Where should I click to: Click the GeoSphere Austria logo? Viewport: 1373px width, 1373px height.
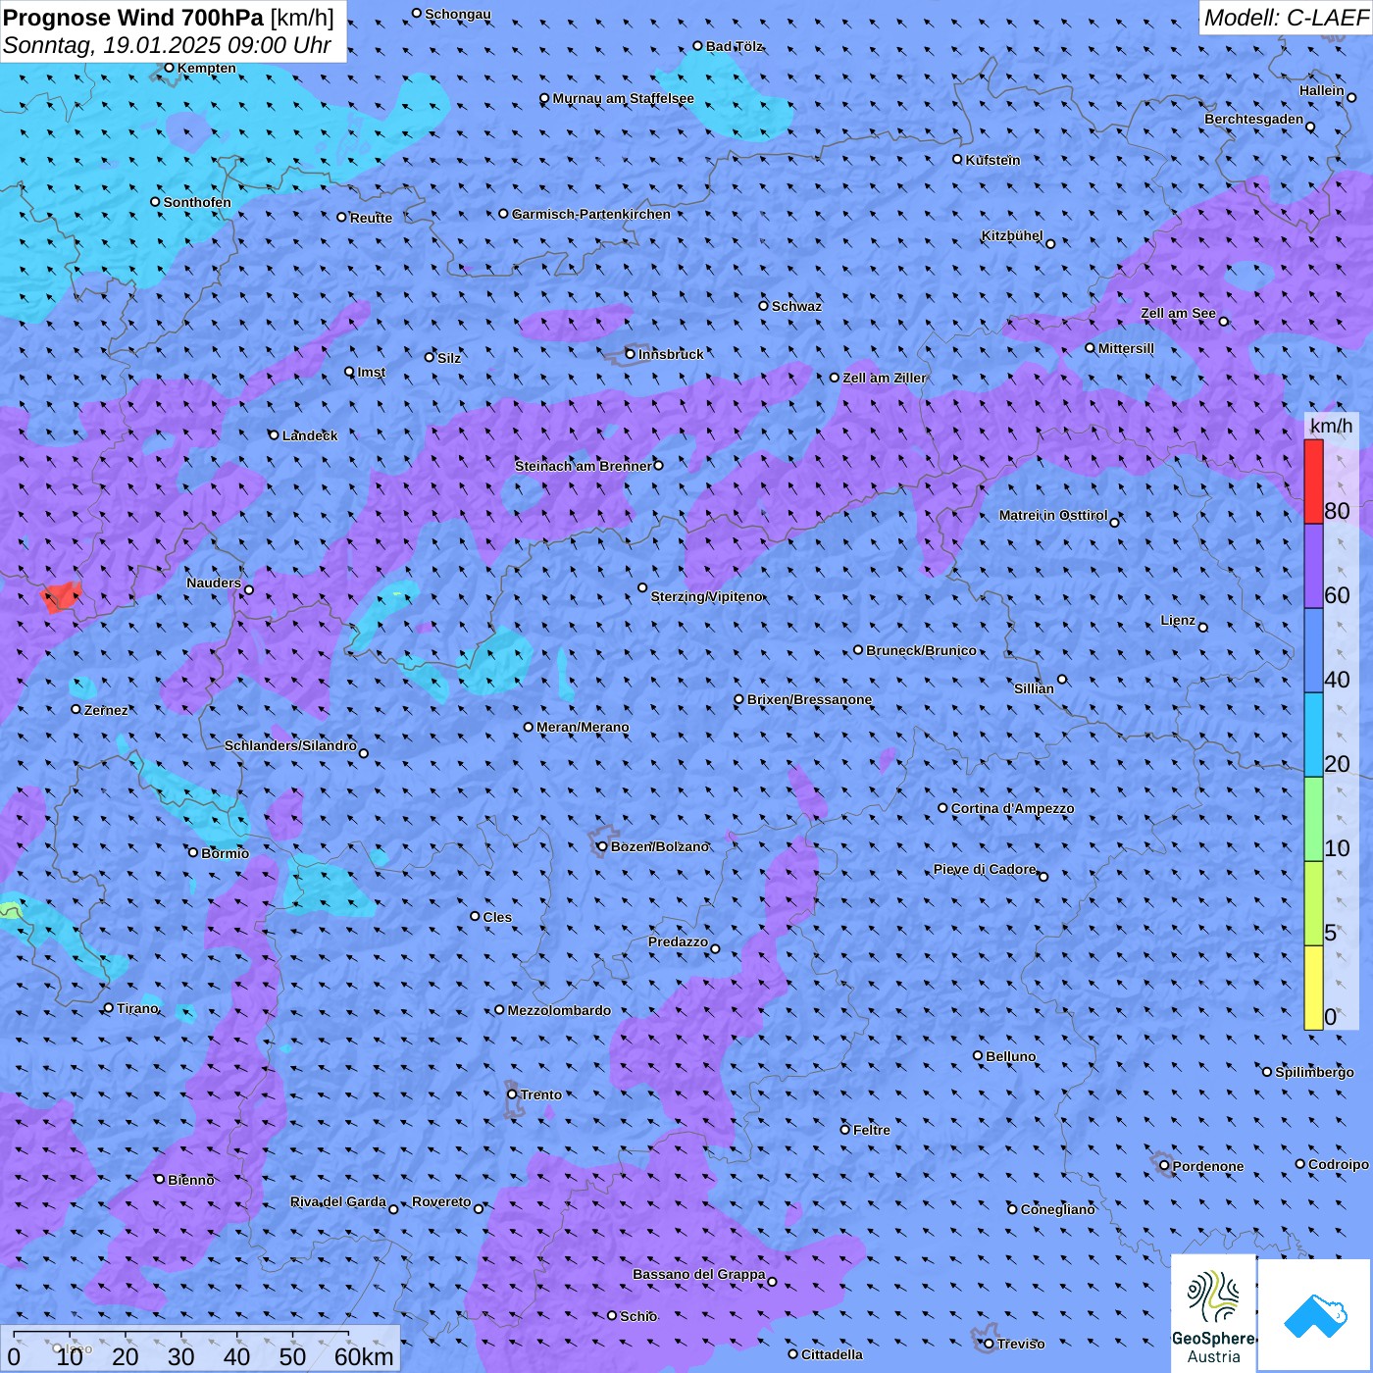tap(1213, 1312)
